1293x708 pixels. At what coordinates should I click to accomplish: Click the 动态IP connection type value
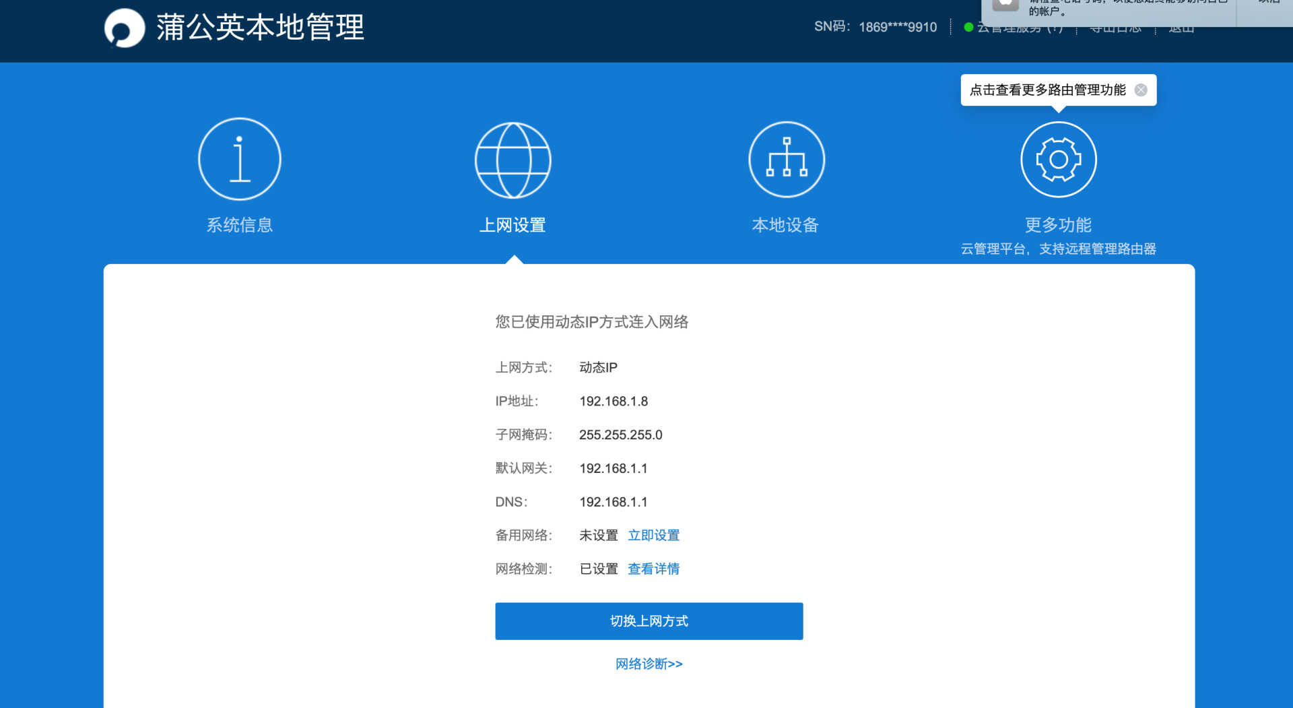[599, 368]
